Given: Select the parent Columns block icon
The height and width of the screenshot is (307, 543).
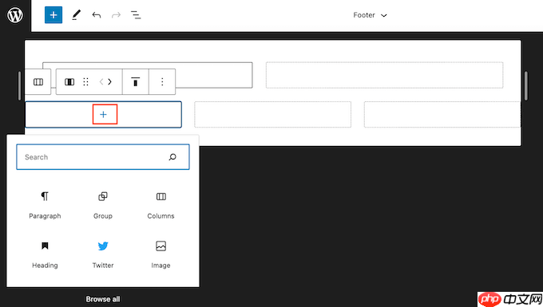Looking at the screenshot, I should [x=38, y=82].
